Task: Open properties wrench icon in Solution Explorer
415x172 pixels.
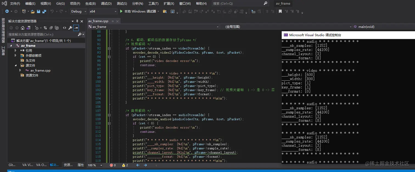Action: pyautogui.click(x=70, y=28)
